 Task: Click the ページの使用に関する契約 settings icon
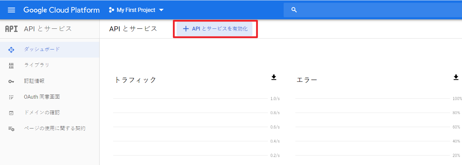coord(11,129)
